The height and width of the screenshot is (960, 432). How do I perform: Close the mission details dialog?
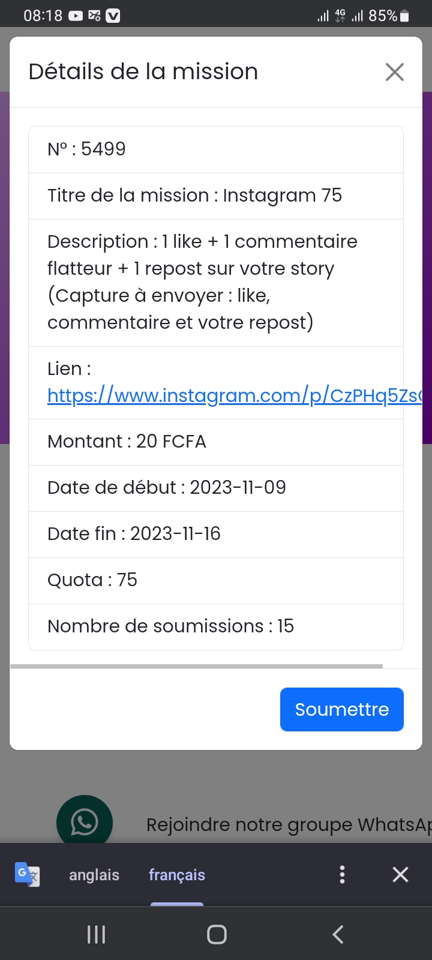tap(394, 72)
